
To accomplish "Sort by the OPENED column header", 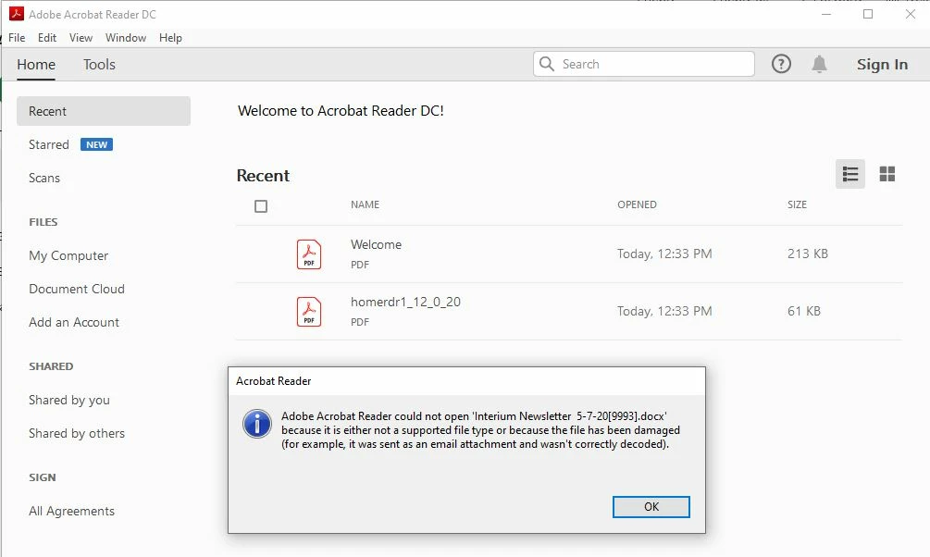I will click(x=637, y=204).
